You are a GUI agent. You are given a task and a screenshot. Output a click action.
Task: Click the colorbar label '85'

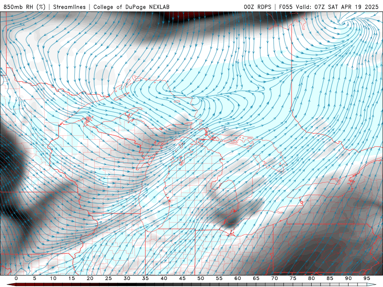click(x=330, y=278)
